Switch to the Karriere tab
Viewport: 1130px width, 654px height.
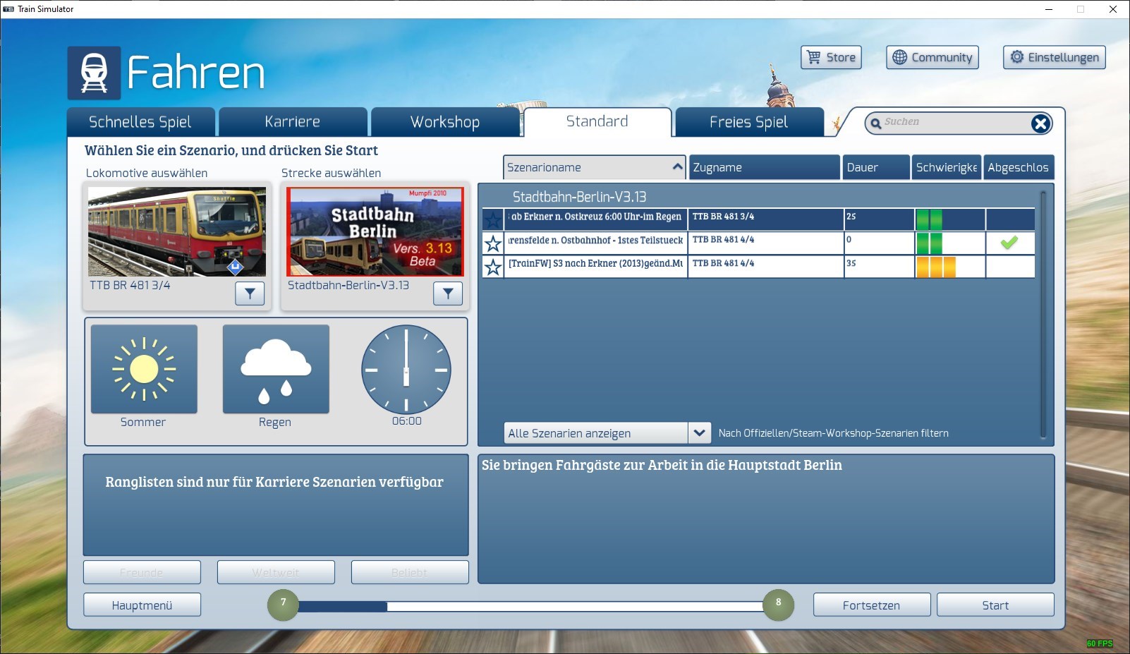point(293,122)
